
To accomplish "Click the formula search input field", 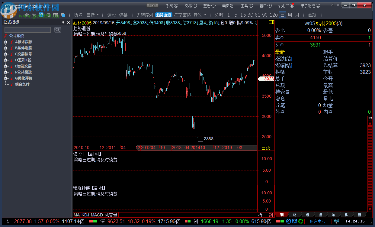I will [27, 30].
